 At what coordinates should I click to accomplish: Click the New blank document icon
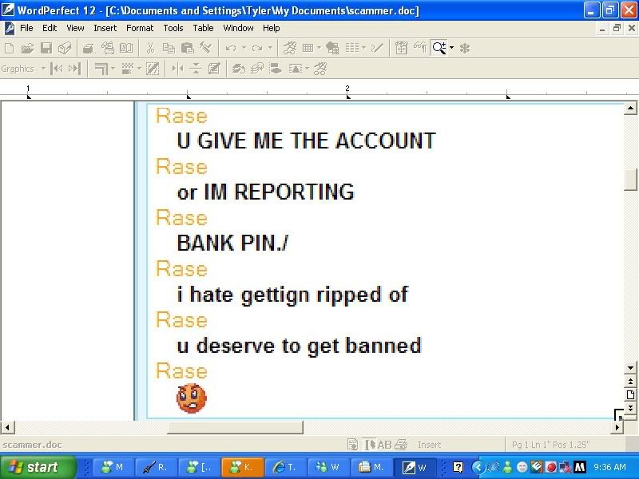pos(10,49)
